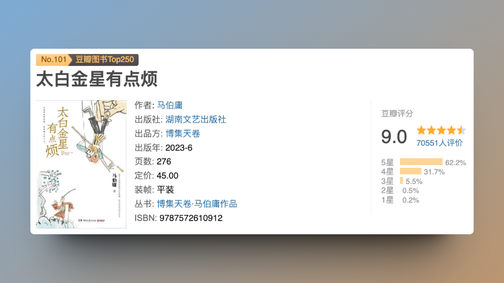Click the 出版年 value 2023-6

point(178,147)
